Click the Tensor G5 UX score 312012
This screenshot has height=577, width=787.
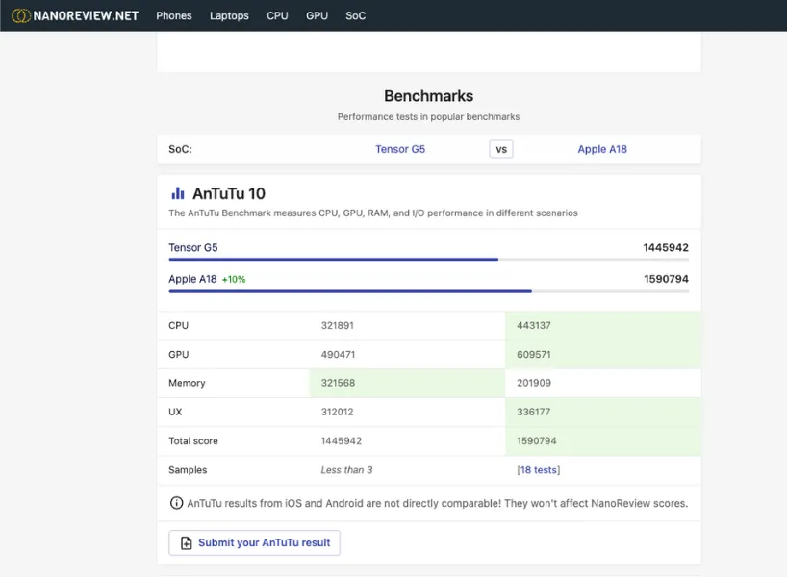click(337, 412)
